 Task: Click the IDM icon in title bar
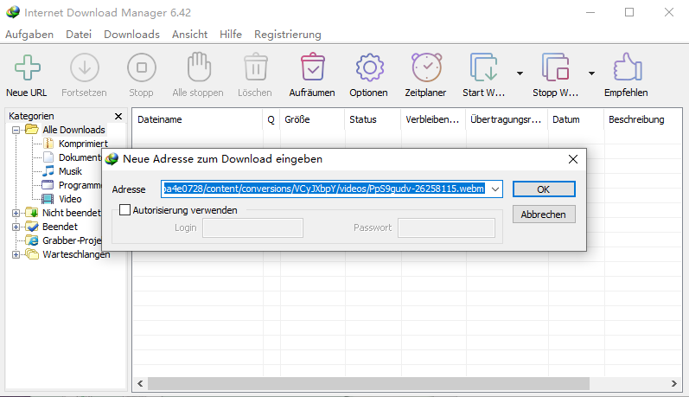pos(13,12)
